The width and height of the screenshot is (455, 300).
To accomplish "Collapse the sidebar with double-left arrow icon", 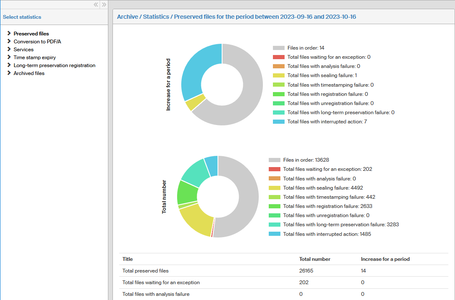I will click(x=96, y=5).
